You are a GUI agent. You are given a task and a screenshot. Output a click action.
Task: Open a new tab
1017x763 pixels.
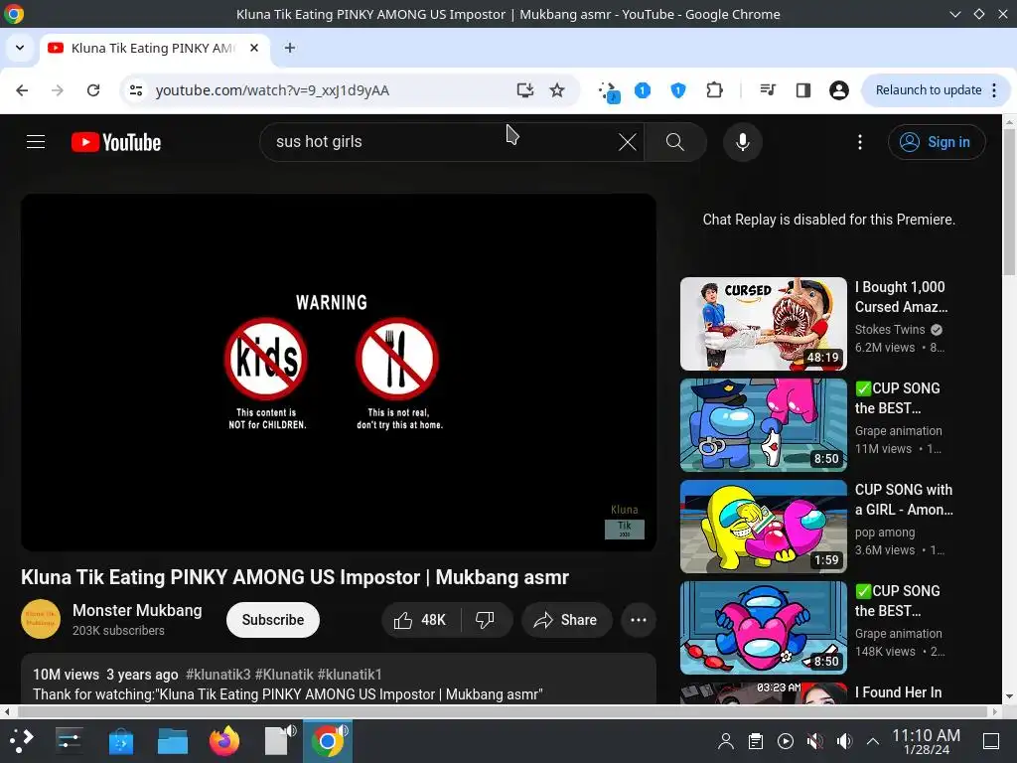290,48
